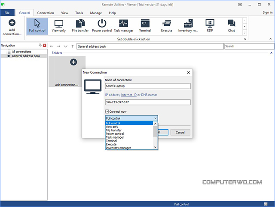The height and width of the screenshot is (207, 275).
Task: Click the Add connection tile in Folders
Action: pyautogui.click(x=67, y=71)
